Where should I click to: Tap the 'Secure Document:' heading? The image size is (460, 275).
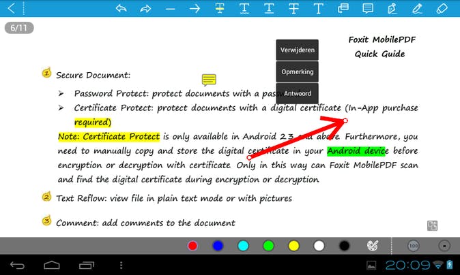93,75
